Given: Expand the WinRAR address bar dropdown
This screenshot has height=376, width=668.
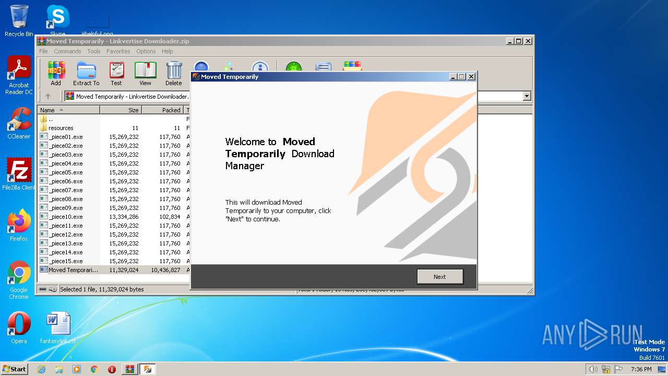Looking at the screenshot, I should (x=527, y=96).
